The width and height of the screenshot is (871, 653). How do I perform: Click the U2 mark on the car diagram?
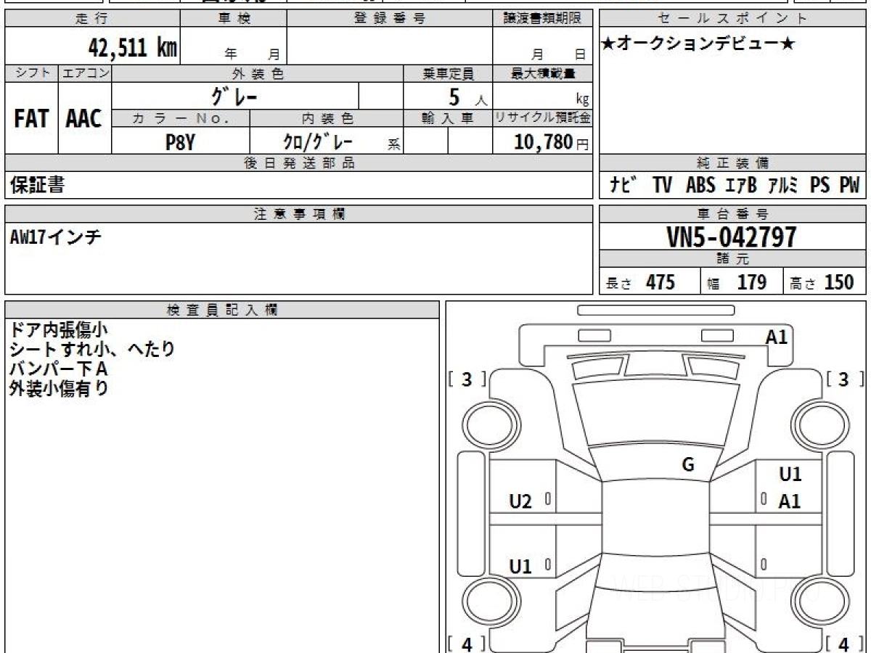coord(520,501)
